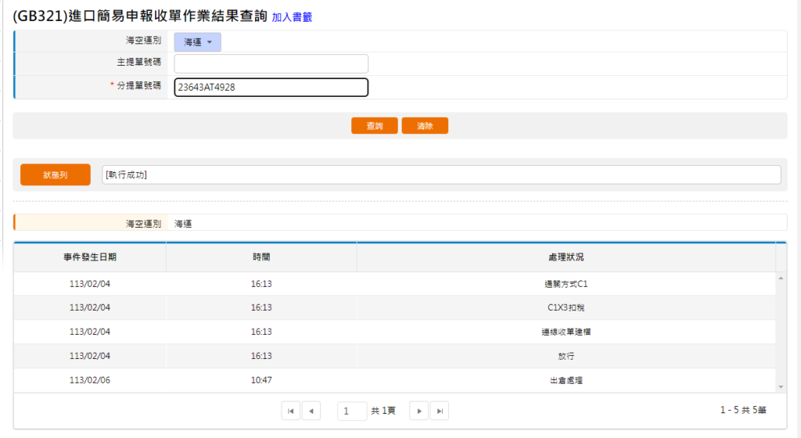
Task: Click the table scrollbar down arrow
Action: coord(781,386)
